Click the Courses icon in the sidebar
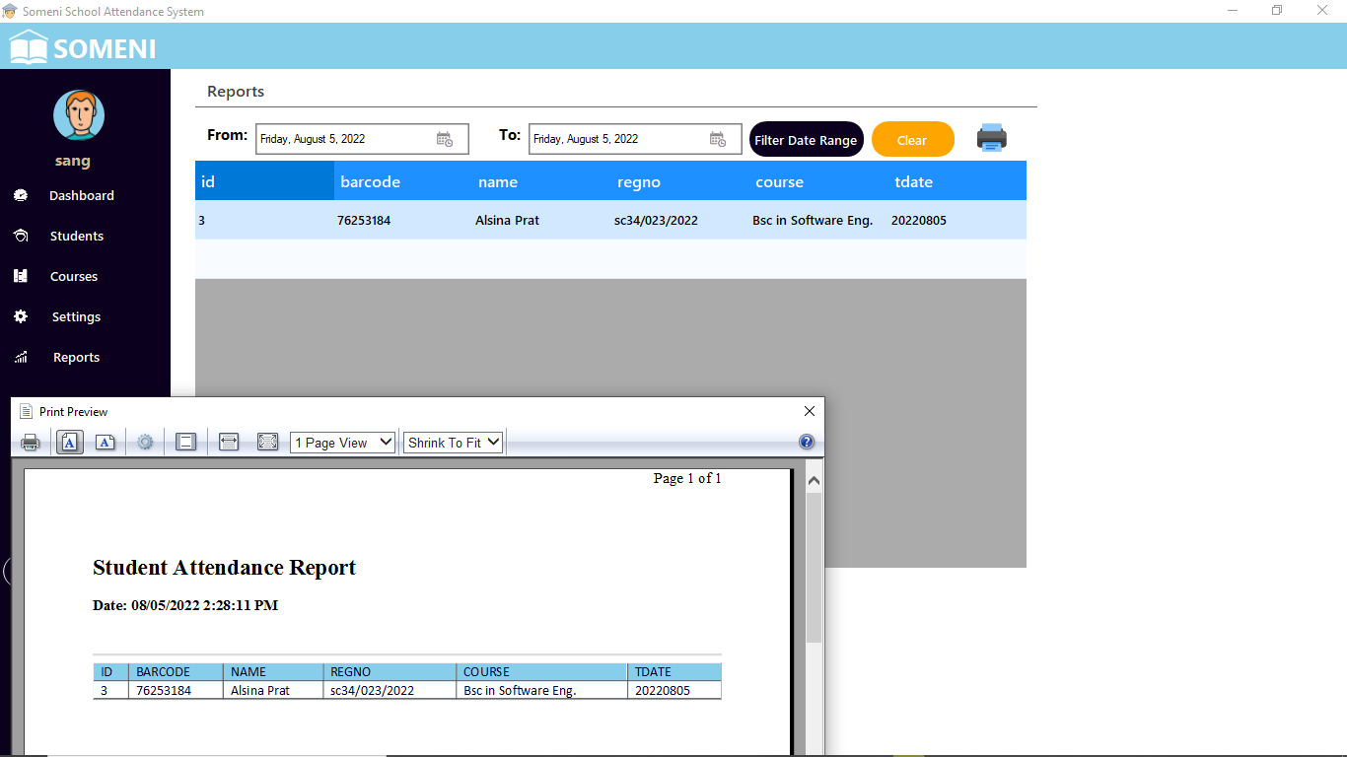Image resolution: width=1347 pixels, height=757 pixels. 21,276
